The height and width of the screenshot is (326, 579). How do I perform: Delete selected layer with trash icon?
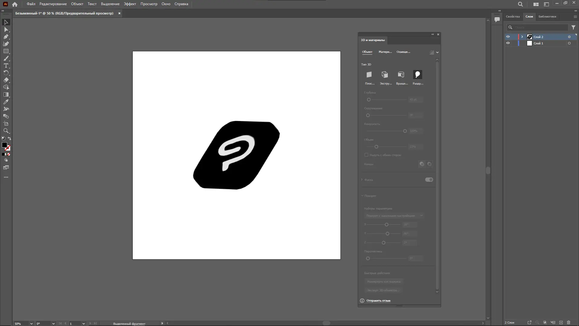569,322
